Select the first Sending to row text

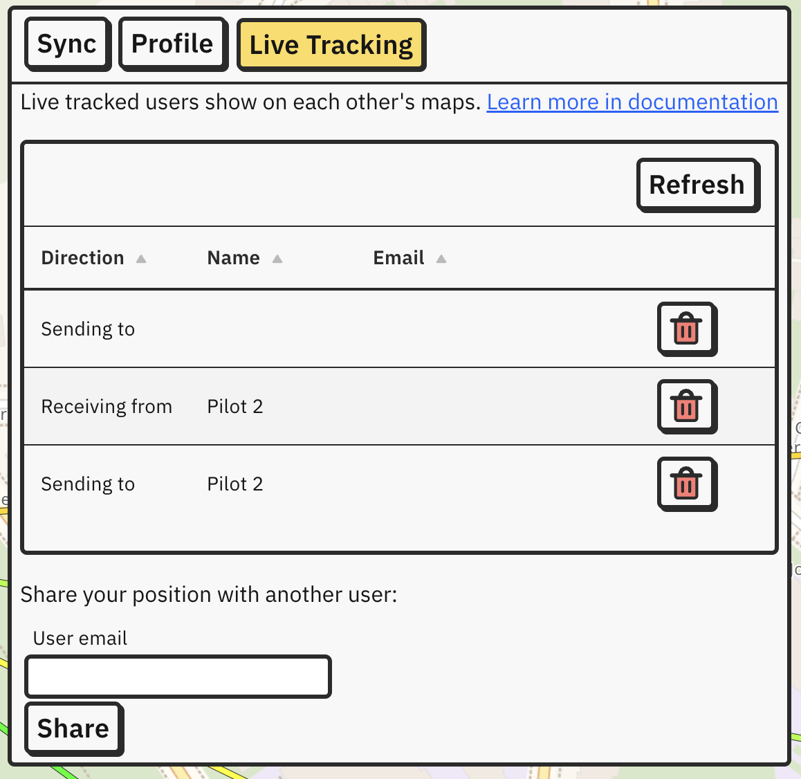click(x=88, y=329)
